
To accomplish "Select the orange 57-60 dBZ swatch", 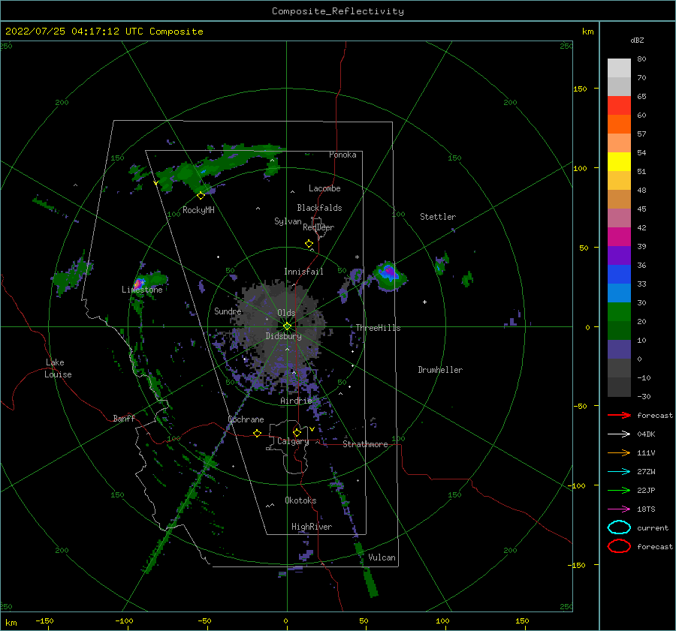I will [619, 125].
